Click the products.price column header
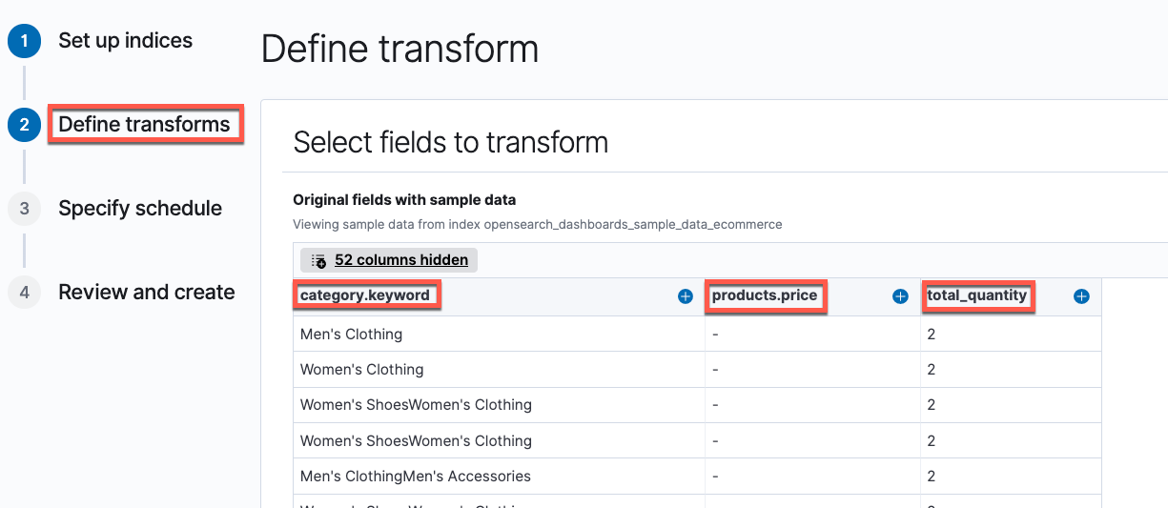Viewport: 1168px width, 508px height. pyautogui.click(x=765, y=295)
